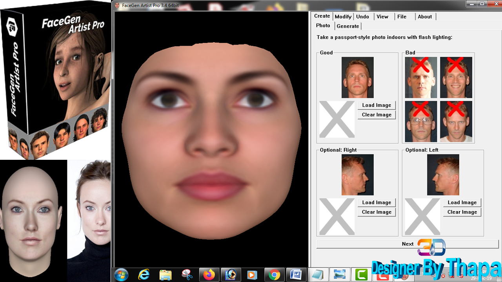Click the Bad sample photo with glasses
Viewport: 502px width, 282px height.
[x=421, y=121]
